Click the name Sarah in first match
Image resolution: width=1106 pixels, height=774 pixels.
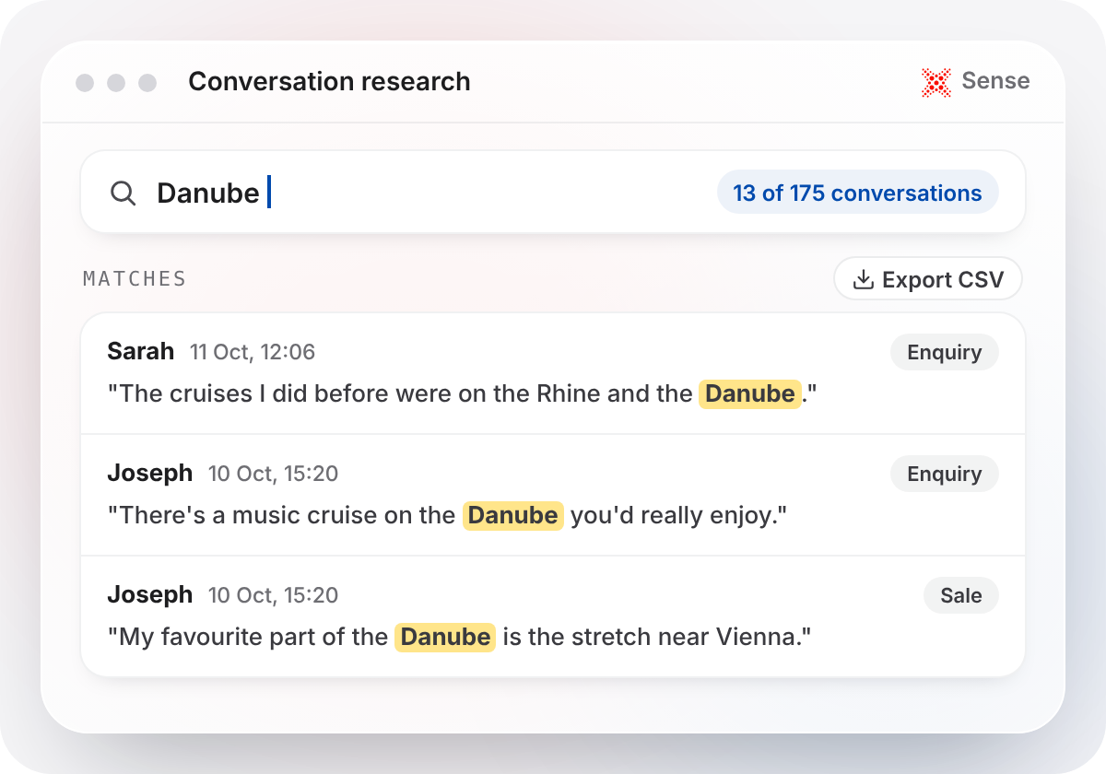[140, 351]
